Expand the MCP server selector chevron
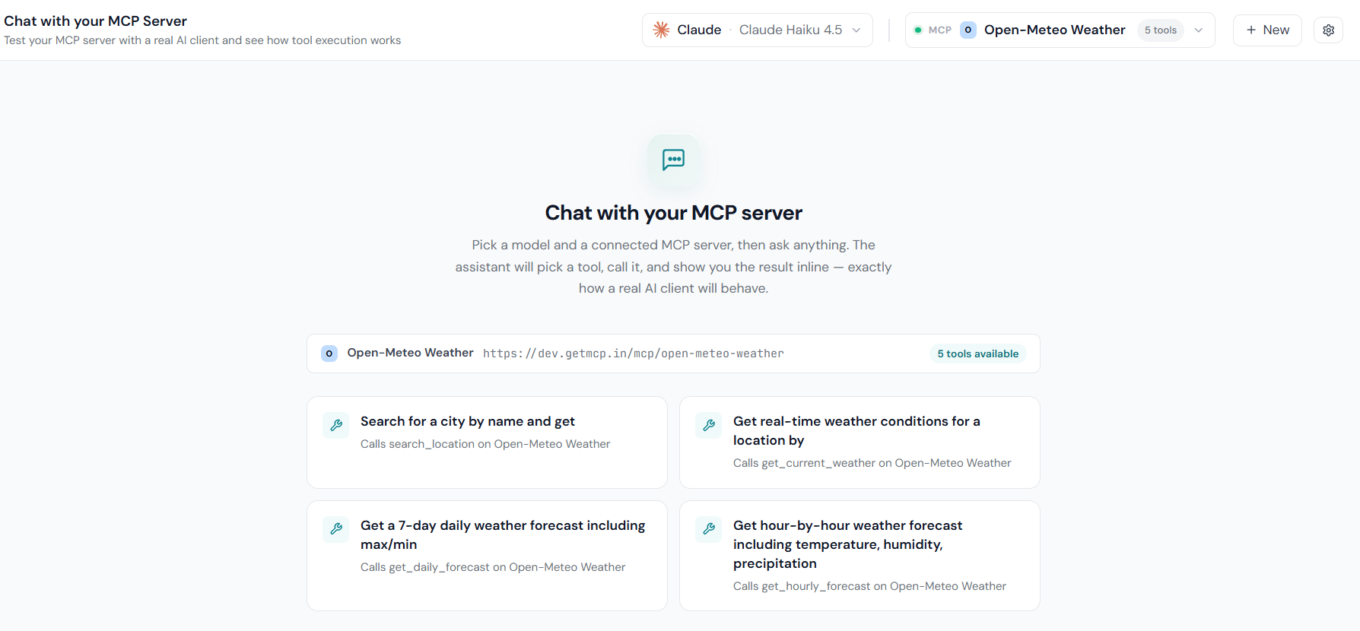The height and width of the screenshot is (631, 1360). [x=1199, y=30]
